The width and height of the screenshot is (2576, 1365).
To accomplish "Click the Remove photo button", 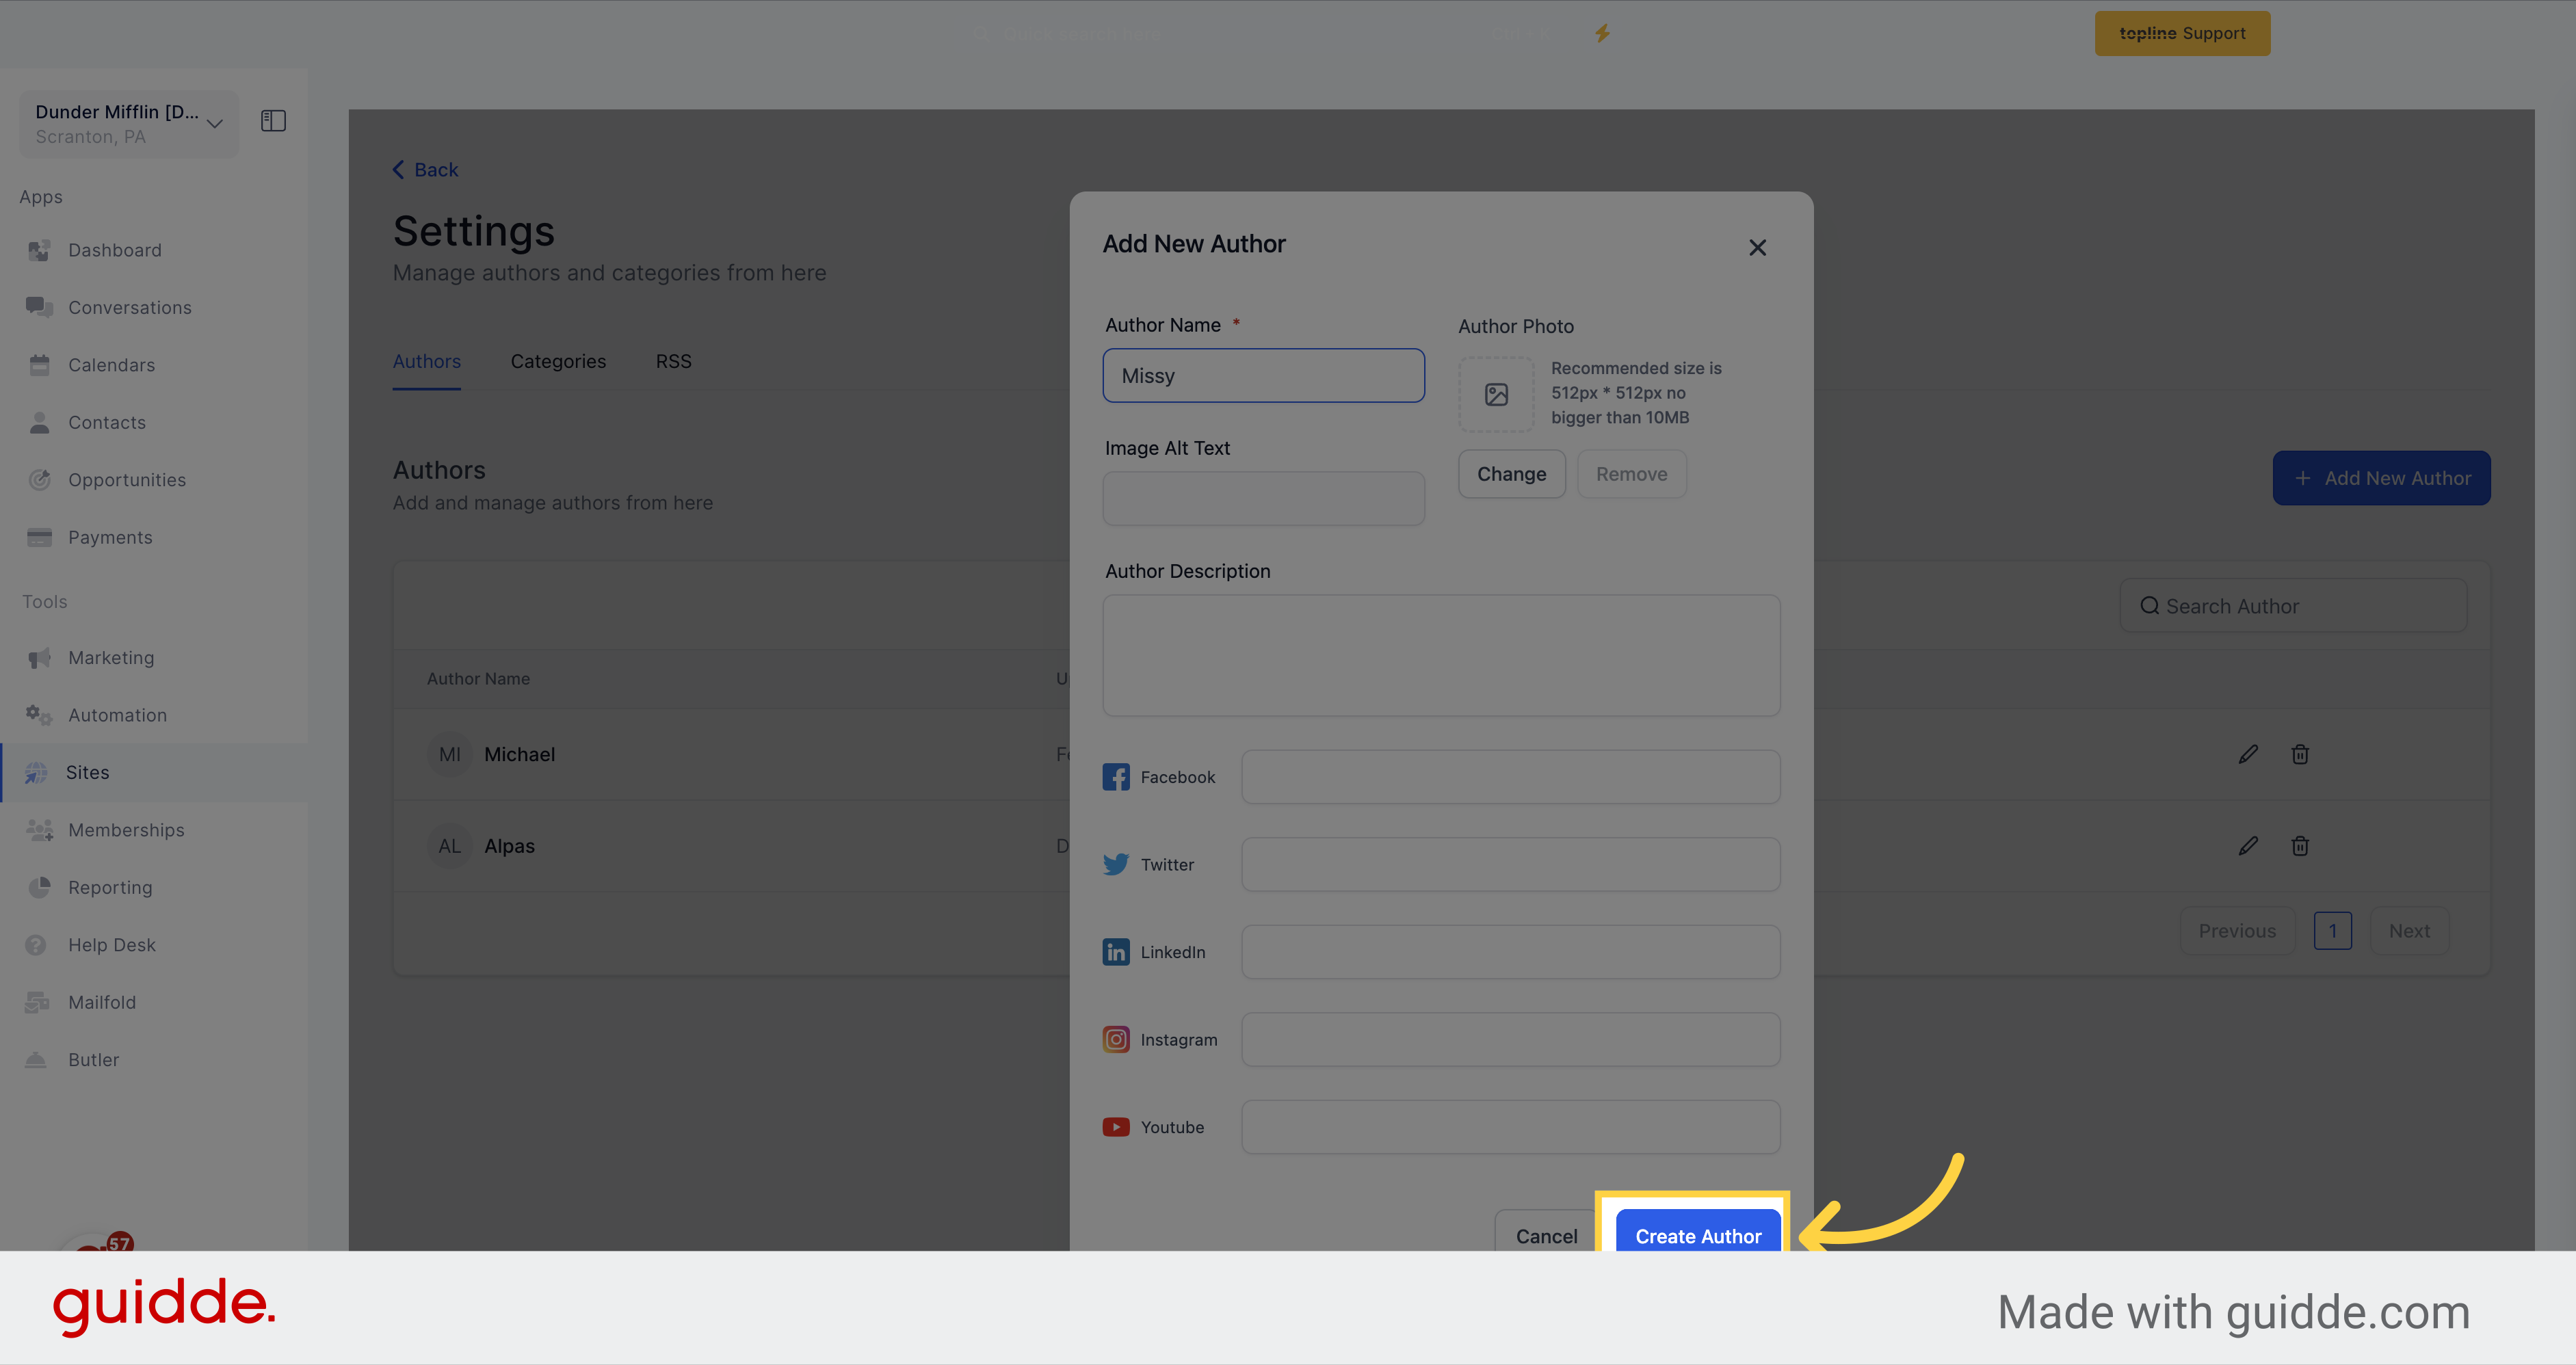I will click(x=1631, y=474).
